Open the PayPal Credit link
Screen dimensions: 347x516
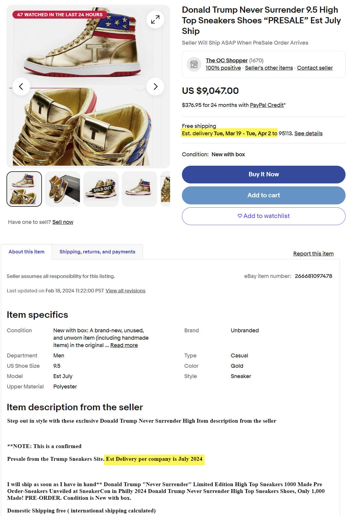point(267,105)
